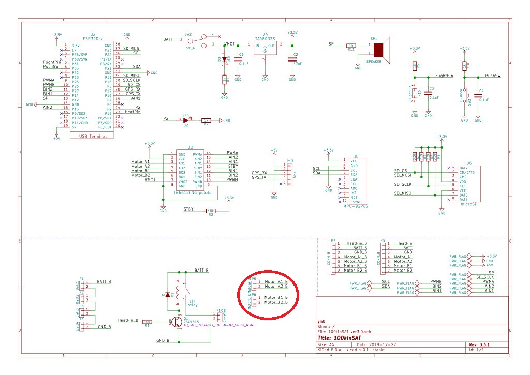Click the D3 LED below VMOT
Viewport: 530px width, 375px height.
pyautogui.click(x=224, y=59)
